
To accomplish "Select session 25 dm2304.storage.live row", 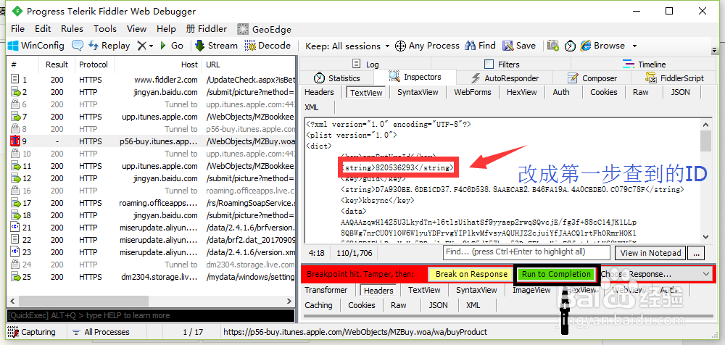I will [152, 277].
